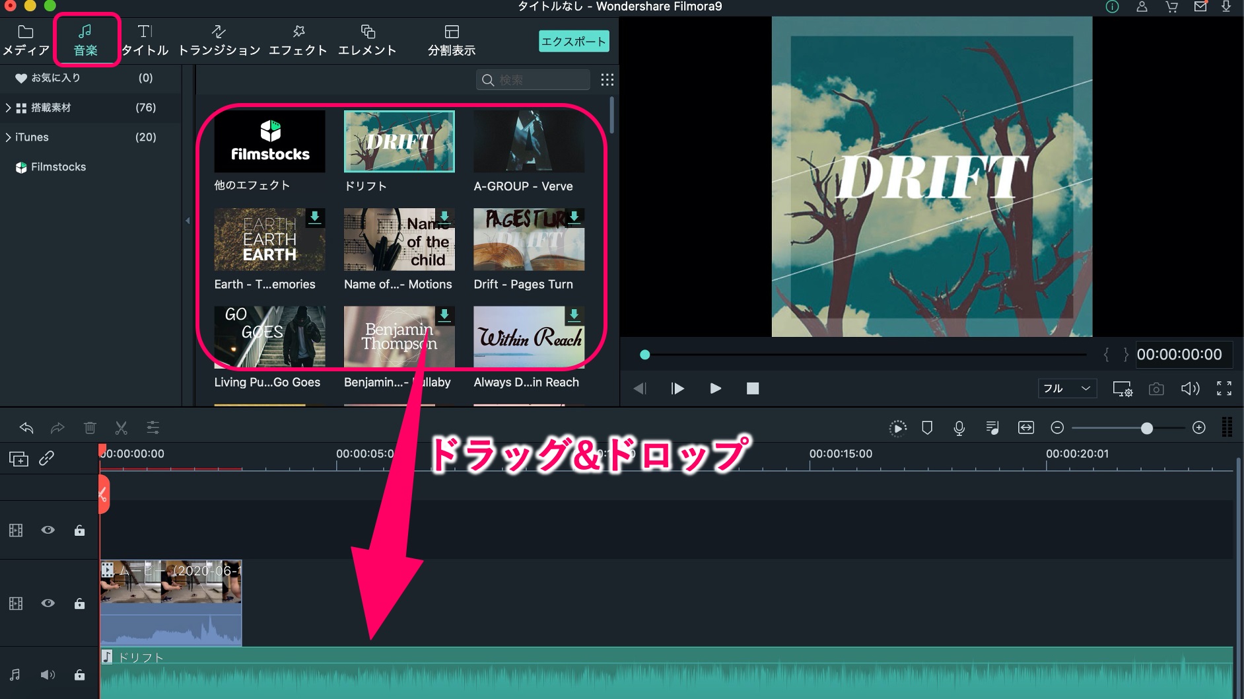Lock the upper video track
Screen dimensions: 1244x699
coord(79,530)
